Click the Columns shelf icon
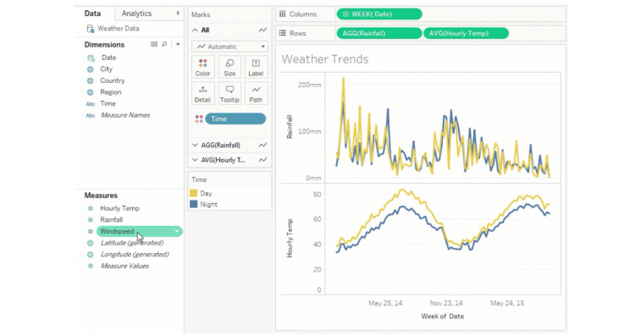The image size is (635, 336). 282,14
